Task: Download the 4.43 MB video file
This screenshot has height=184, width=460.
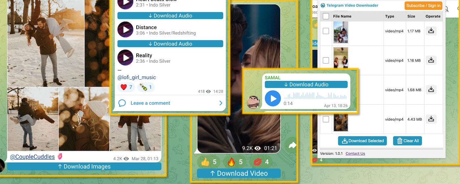Action: [431, 119]
